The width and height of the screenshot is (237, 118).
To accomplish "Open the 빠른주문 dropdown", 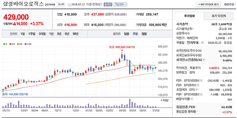I will pyautogui.click(x=230, y=4).
